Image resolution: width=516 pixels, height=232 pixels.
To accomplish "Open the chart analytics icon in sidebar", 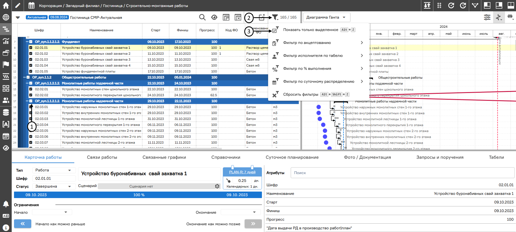I will (x=6, y=41).
